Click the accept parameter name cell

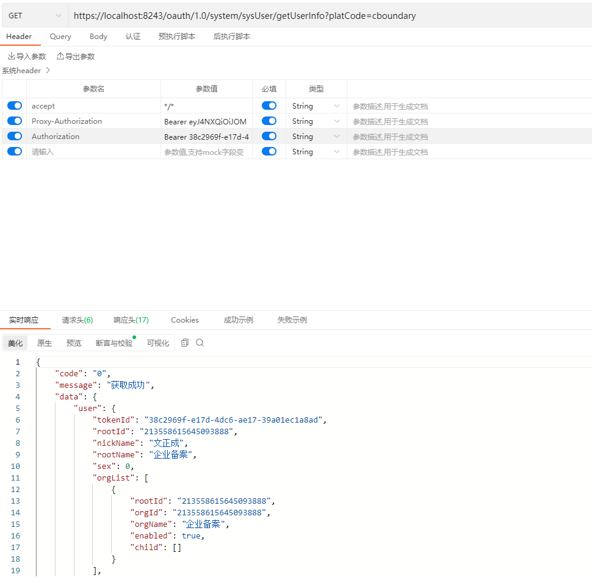click(x=93, y=106)
